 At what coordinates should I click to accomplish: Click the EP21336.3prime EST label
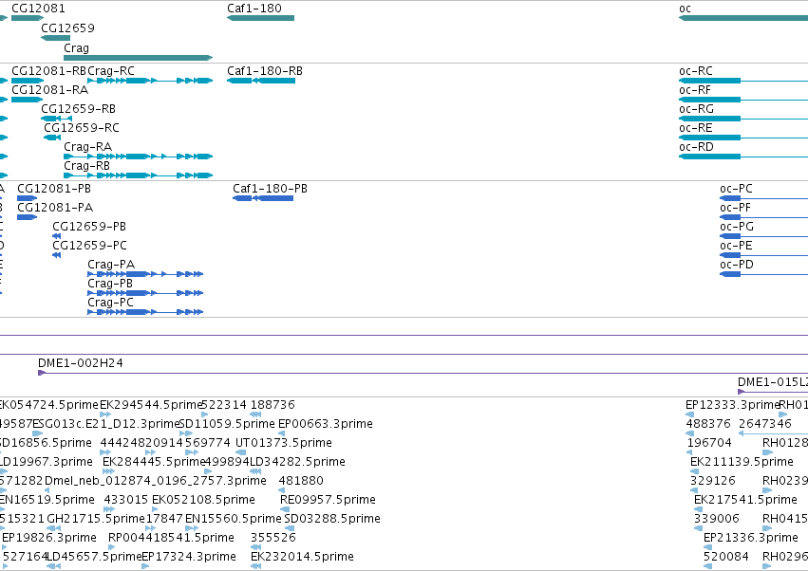coord(751,538)
